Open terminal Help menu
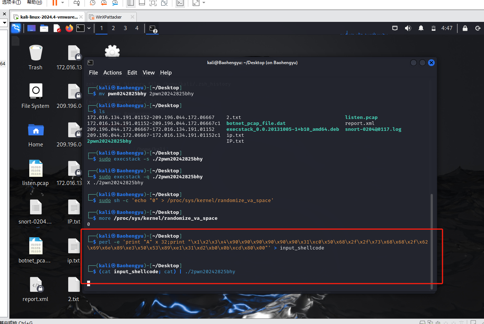The image size is (484, 324). [x=166, y=73]
